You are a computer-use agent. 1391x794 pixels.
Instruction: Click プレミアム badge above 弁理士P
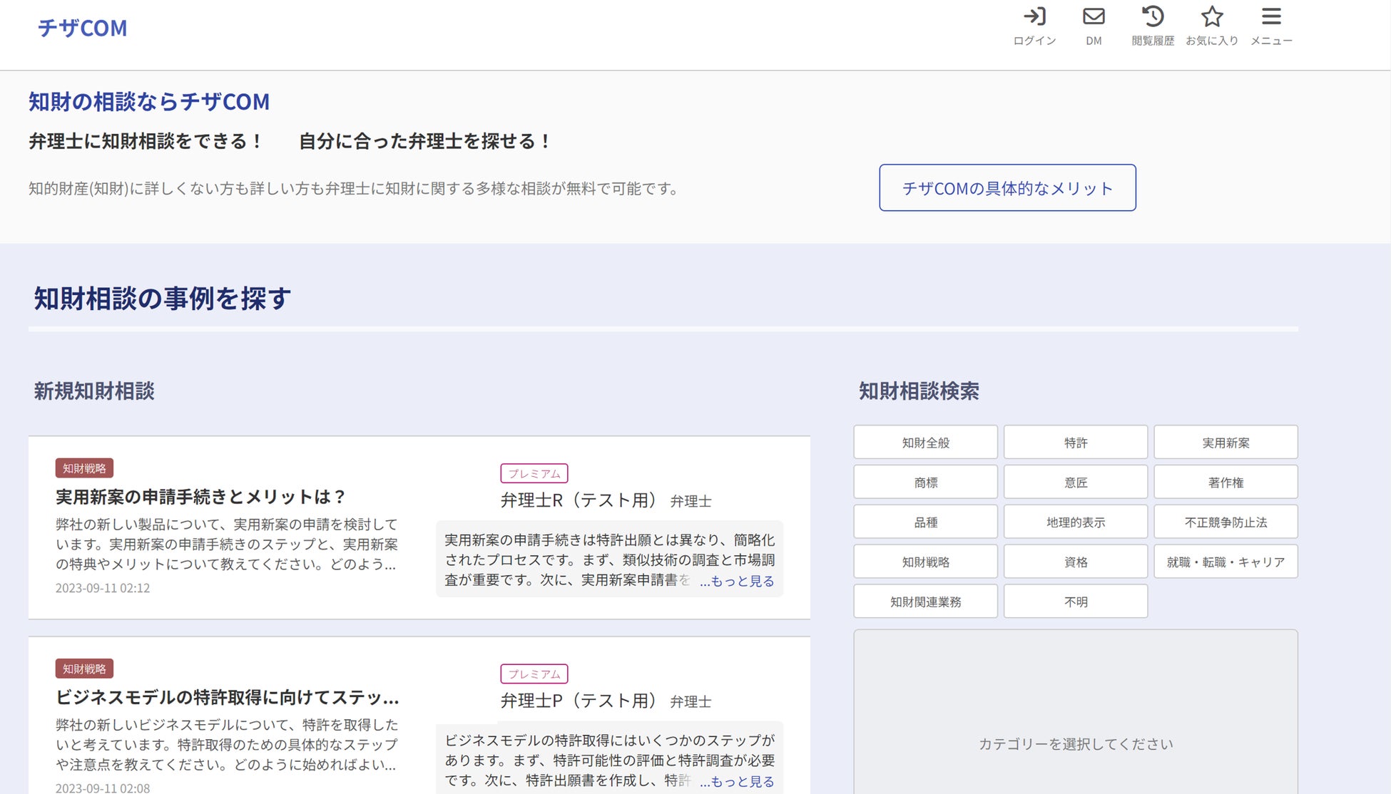pos(534,674)
